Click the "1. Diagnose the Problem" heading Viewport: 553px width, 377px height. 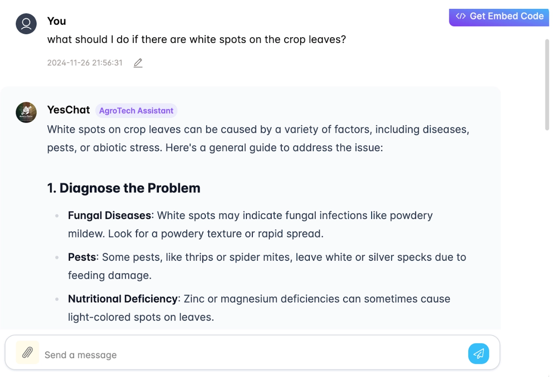click(124, 188)
